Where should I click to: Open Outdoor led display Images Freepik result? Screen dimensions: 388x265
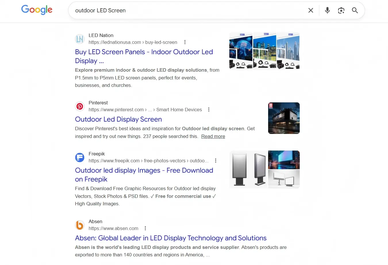[x=144, y=175]
